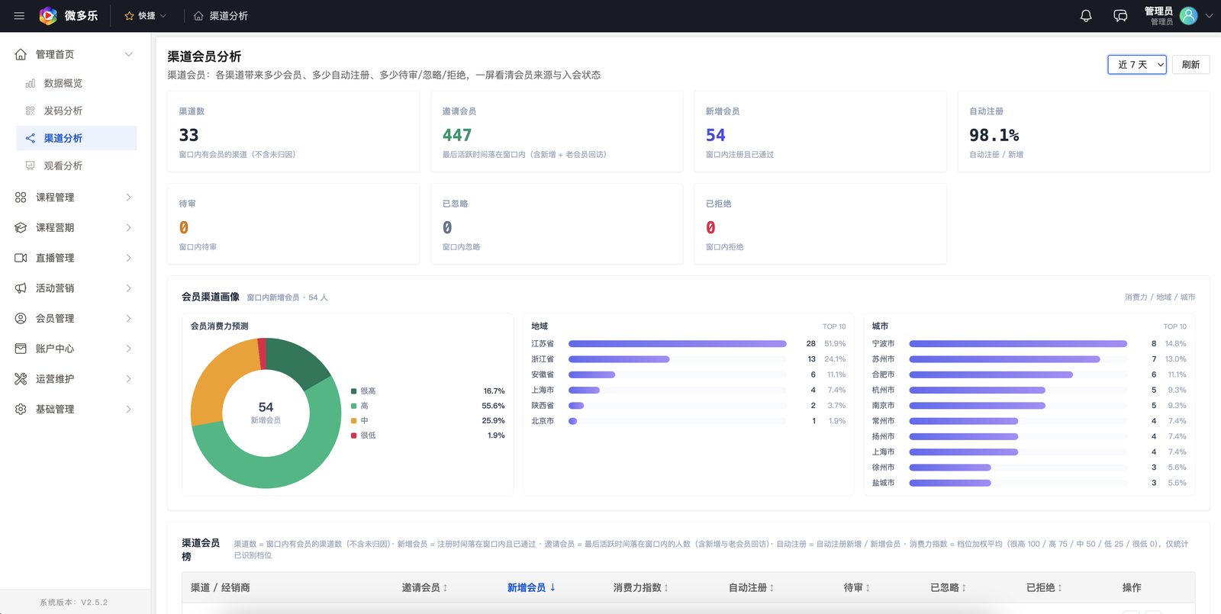Image resolution: width=1221 pixels, height=614 pixels.
Task: Click the 基础管理 gear icon
Action: coord(21,409)
